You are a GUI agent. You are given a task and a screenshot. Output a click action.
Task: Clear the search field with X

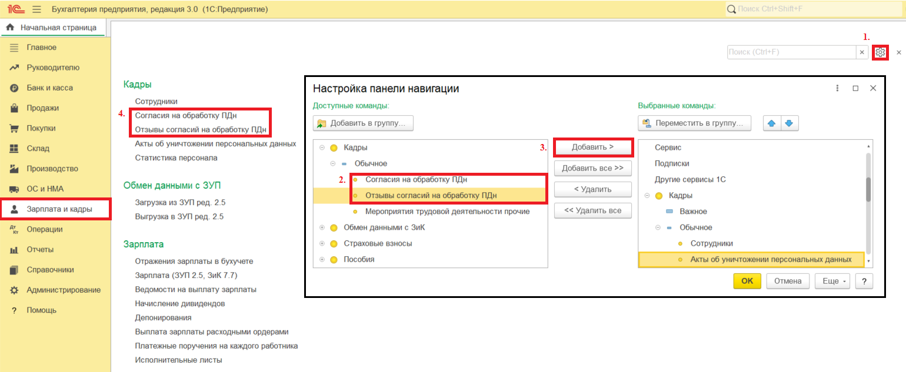point(862,52)
